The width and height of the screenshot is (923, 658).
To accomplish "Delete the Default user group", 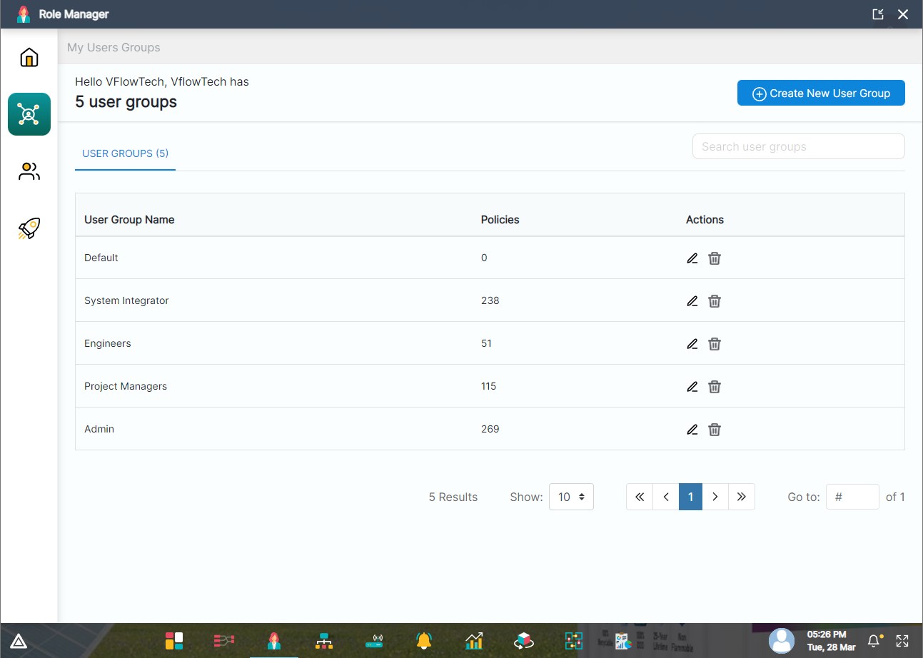I will point(715,258).
